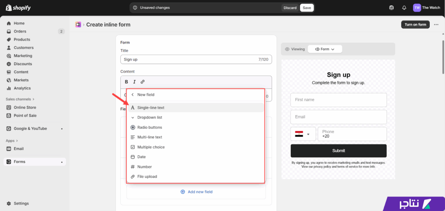Click the italic formatting icon

pos(134,82)
